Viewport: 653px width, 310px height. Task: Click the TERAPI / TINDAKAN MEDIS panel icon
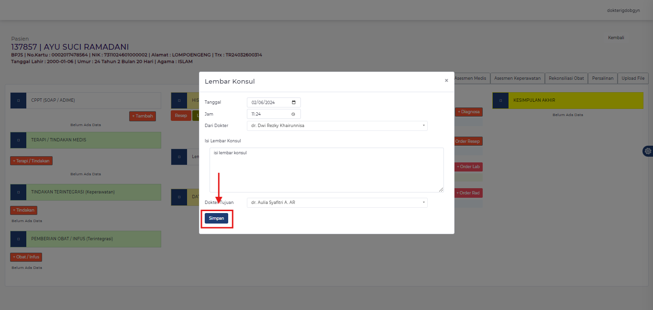18,140
